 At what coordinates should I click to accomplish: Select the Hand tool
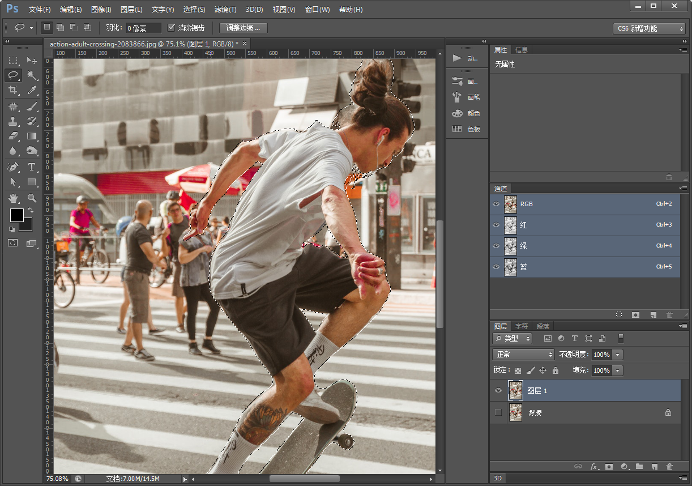13,198
